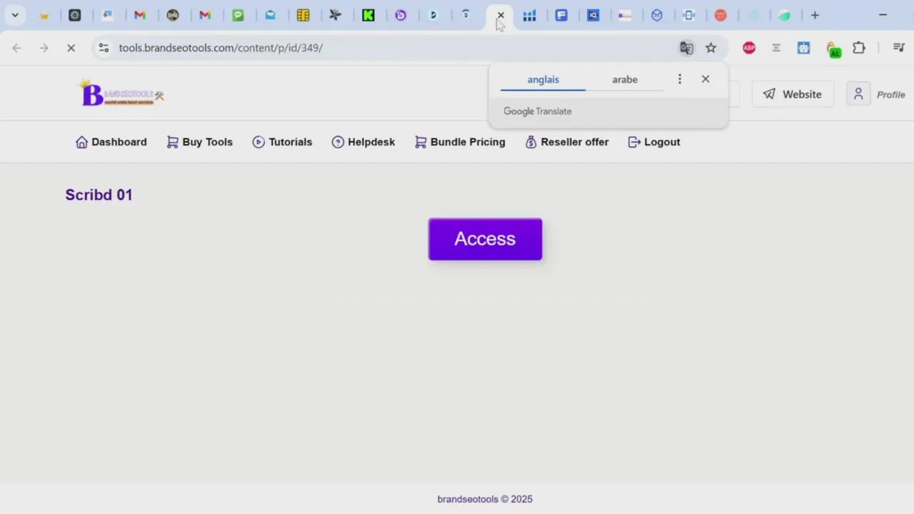
Task: Close the Google Translate popup
Action: [705, 79]
